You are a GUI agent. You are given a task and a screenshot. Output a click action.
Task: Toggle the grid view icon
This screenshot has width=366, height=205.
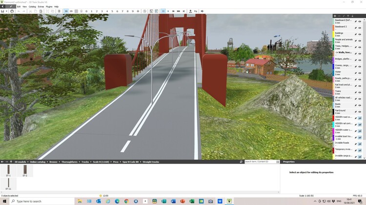pyautogui.click(x=76, y=11)
